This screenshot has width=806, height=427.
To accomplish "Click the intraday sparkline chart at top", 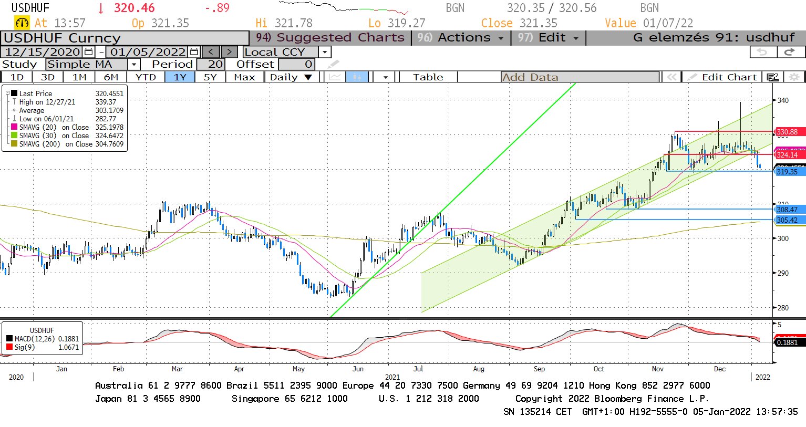I will tap(343, 7).
